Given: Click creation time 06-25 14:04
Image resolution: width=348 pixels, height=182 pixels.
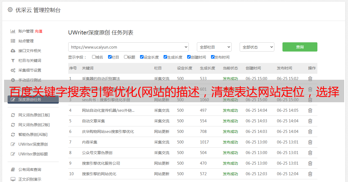Looking at the screenshot, I should click(256, 110).
